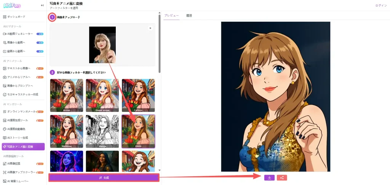The height and width of the screenshot is (185, 390).
Task: Click the AI漫画生成ツール icon
Action: click(x=5, y=120)
